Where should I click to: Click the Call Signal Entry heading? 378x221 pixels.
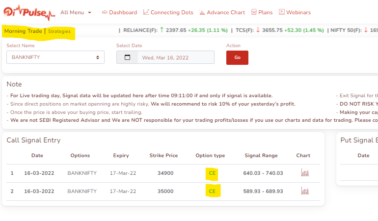[x=33, y=140]
